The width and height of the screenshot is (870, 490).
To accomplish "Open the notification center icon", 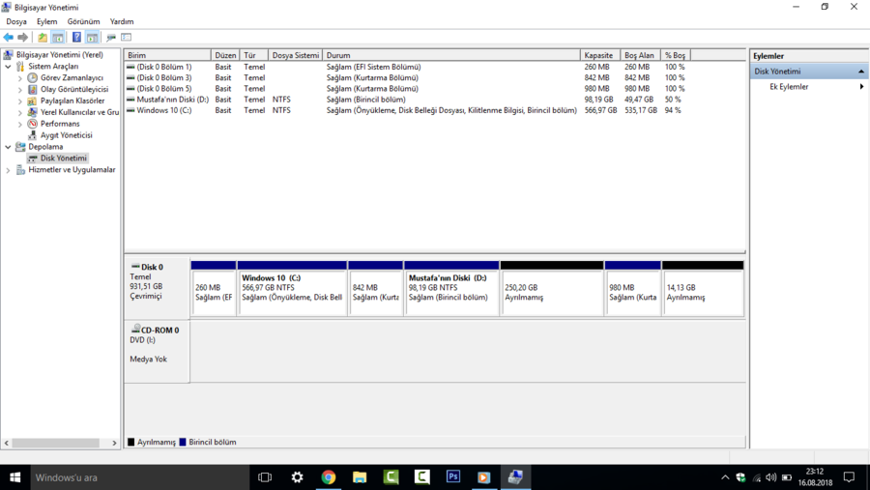I will (x=849, y=477).
